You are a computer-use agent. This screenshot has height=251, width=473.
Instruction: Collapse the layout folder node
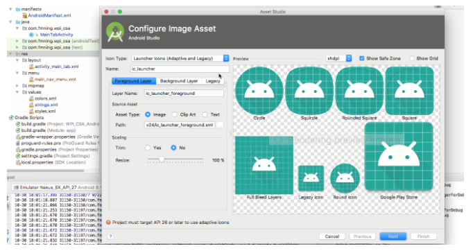pos(17,60)
